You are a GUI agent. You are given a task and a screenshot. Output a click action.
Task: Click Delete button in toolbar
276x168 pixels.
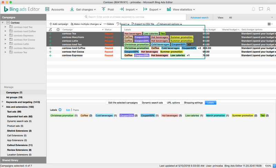(109, 24)
